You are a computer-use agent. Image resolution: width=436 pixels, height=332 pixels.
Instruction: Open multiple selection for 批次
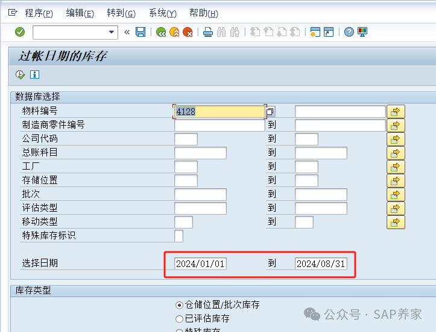[x=396, y=195]
